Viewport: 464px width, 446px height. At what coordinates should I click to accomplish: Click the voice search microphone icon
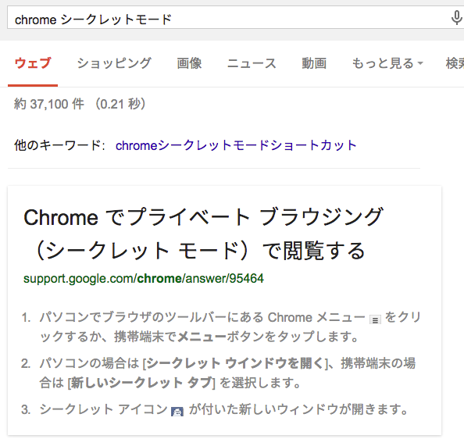(456, 18)
